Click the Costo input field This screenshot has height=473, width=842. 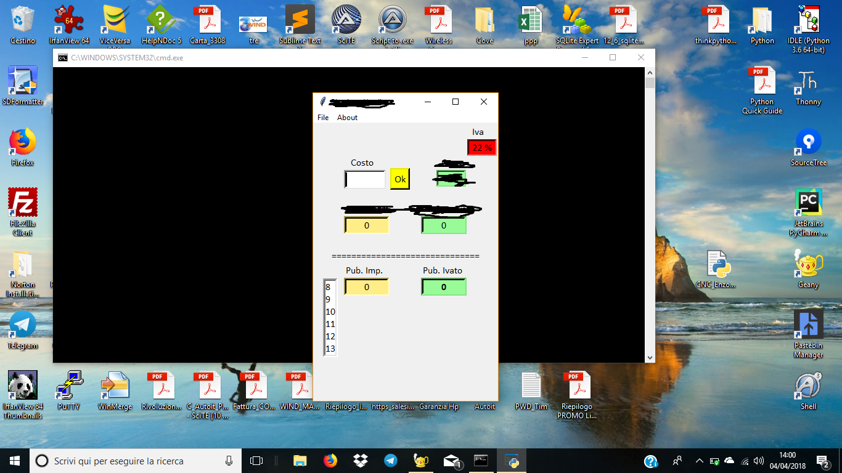click(x=365, y=179)
